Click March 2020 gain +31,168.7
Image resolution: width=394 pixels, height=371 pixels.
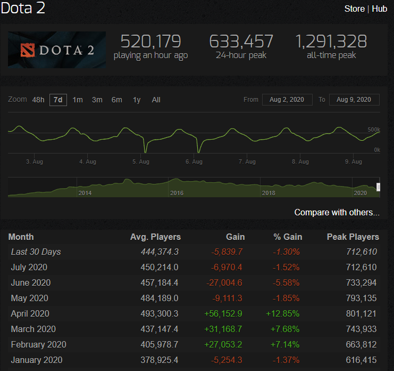[223, 329]
